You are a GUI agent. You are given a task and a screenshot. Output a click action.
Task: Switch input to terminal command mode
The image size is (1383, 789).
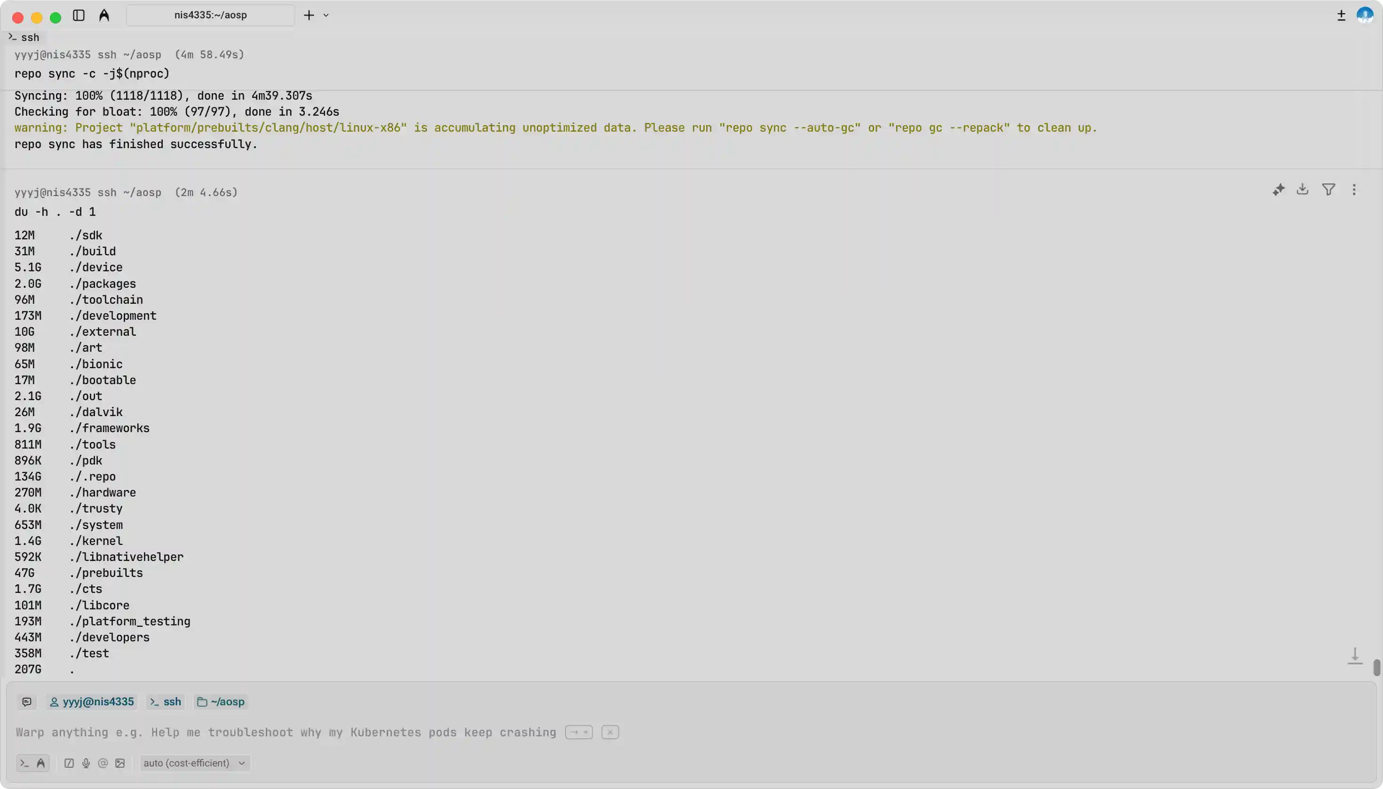click(24, 763)
